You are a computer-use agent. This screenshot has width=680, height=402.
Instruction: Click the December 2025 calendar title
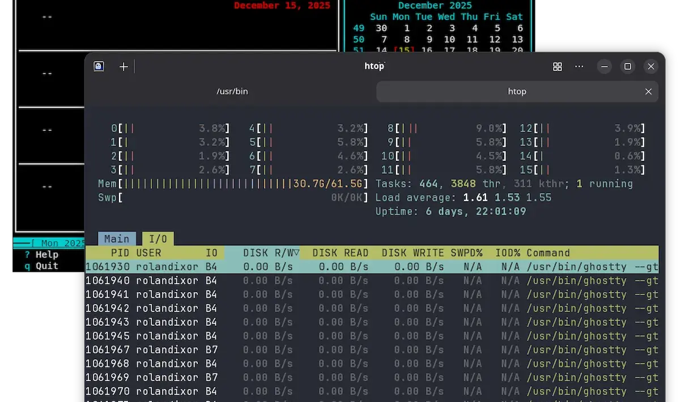click(435, 6)
